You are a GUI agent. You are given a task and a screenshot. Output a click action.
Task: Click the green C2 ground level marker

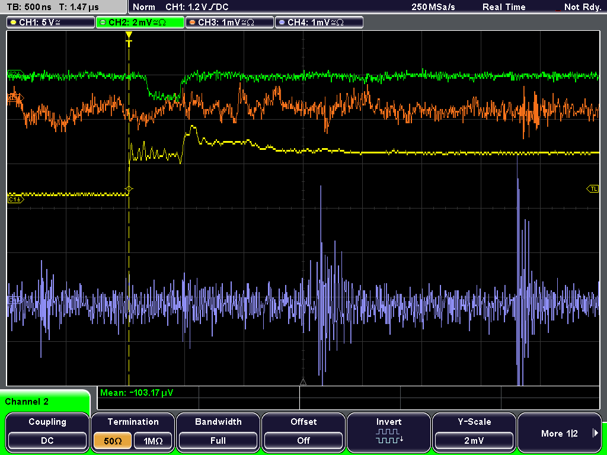[15, 73]
